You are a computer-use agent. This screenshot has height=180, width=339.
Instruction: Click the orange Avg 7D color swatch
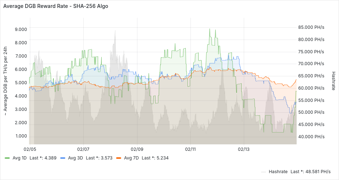(118, 158)
